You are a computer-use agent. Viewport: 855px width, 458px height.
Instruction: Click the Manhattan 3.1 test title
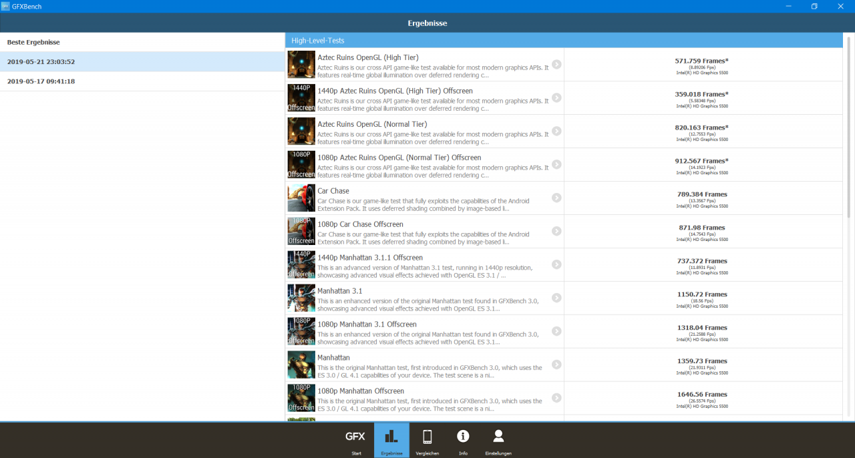[340, 291]
